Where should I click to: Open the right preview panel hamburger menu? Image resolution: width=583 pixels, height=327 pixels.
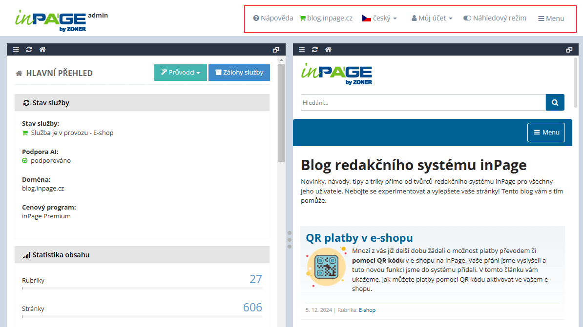click(x=302, y=49)
